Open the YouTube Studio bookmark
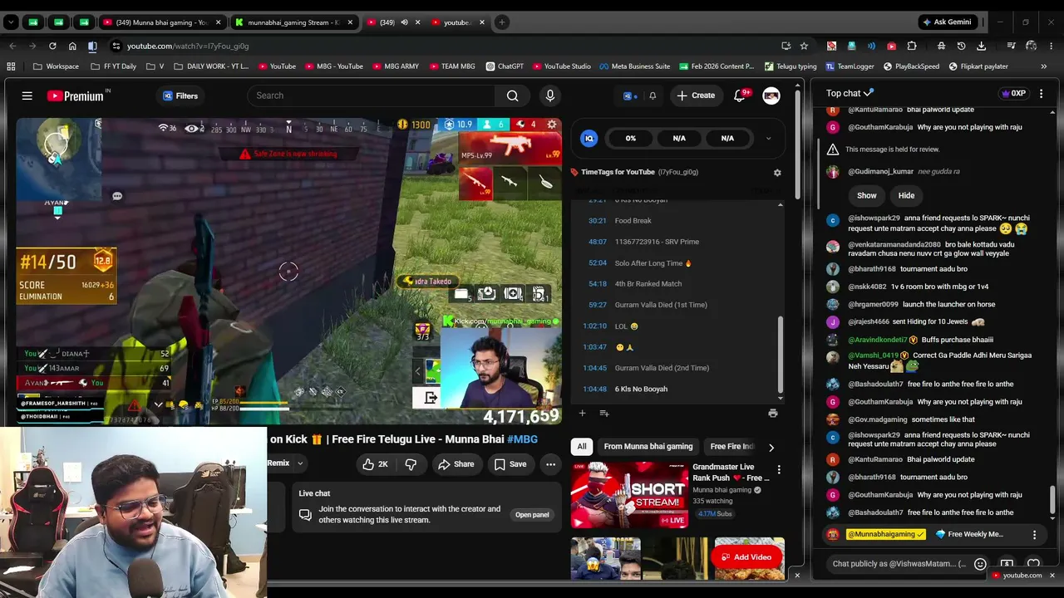Viewport: 1064px width, 598px height. [561, 66]
